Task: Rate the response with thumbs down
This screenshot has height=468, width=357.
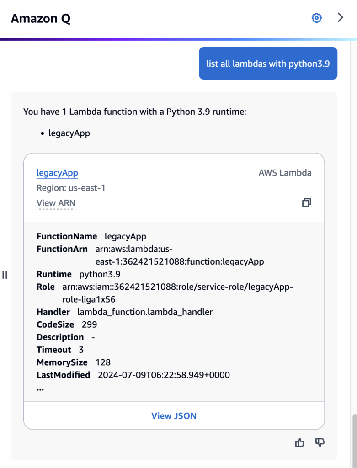Action: [x=320, y=442]
